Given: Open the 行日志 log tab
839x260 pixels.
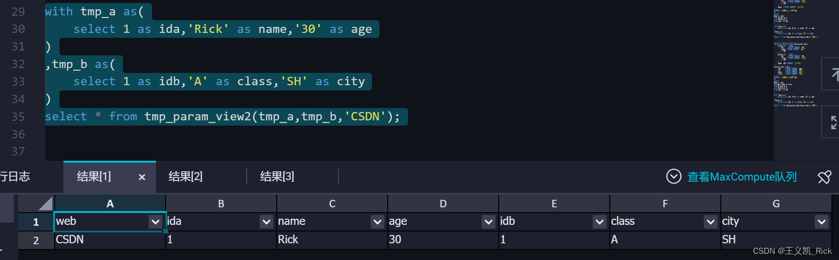Looking at the screenshot, I should 15,177.
